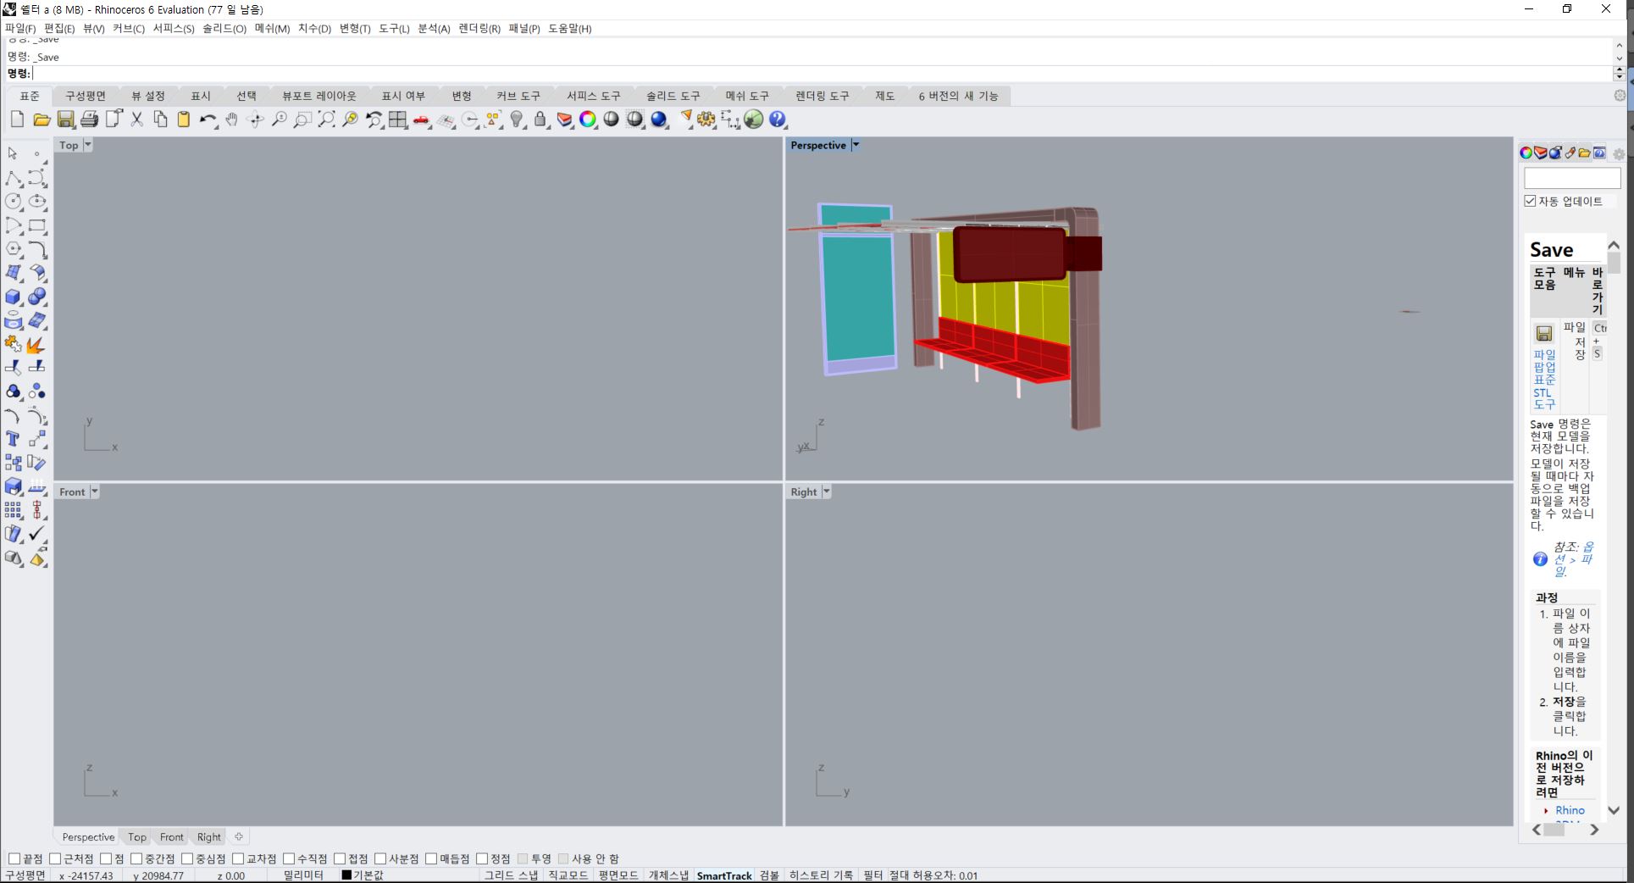Click the New file icon
The image size is (1634, 883).
[17, 119]
